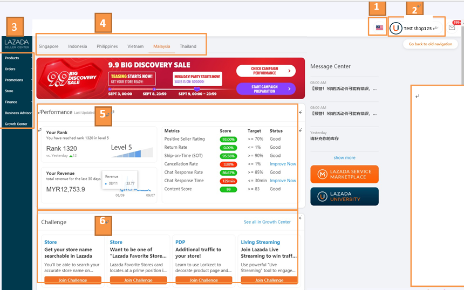Viewport: 464px width, 290px height.
Task: Click the Malaysia flag icon
Action: (x=379, y=27)
